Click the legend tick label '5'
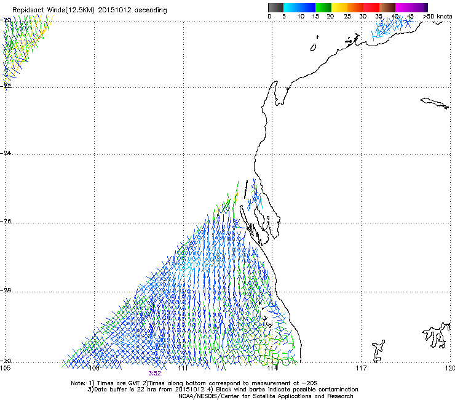Screen dimensions: 455x400 [x=284, y=17]
